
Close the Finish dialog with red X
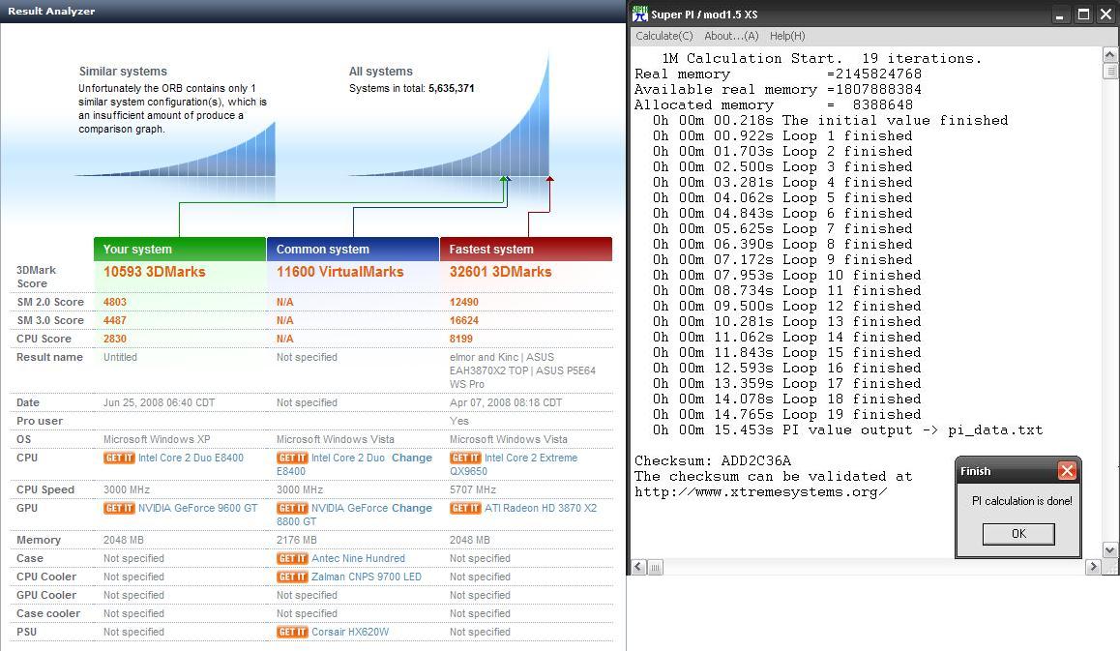1067,471
